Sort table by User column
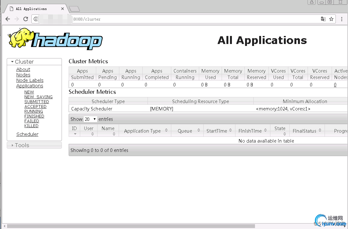348x229 pixels. click(89, 130)
